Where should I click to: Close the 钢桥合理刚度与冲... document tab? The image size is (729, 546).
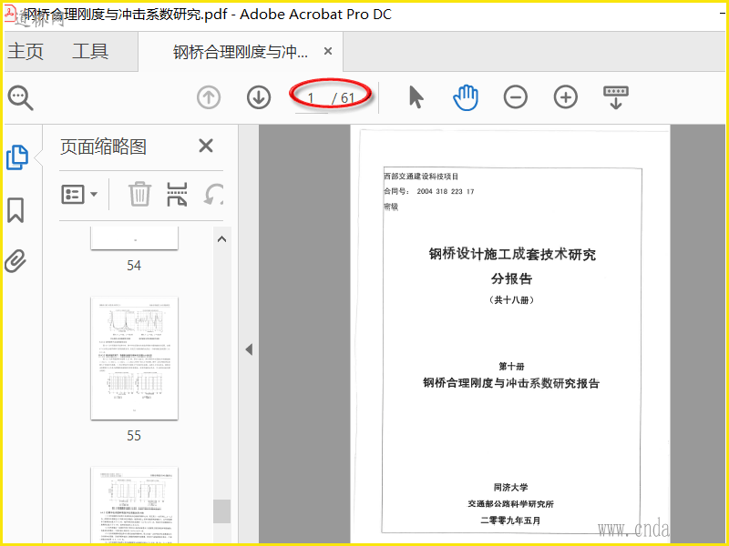(x=328, y=51)
